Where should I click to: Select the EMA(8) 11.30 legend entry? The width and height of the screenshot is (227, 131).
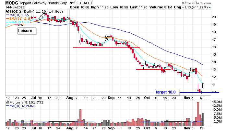click(19, 22)
